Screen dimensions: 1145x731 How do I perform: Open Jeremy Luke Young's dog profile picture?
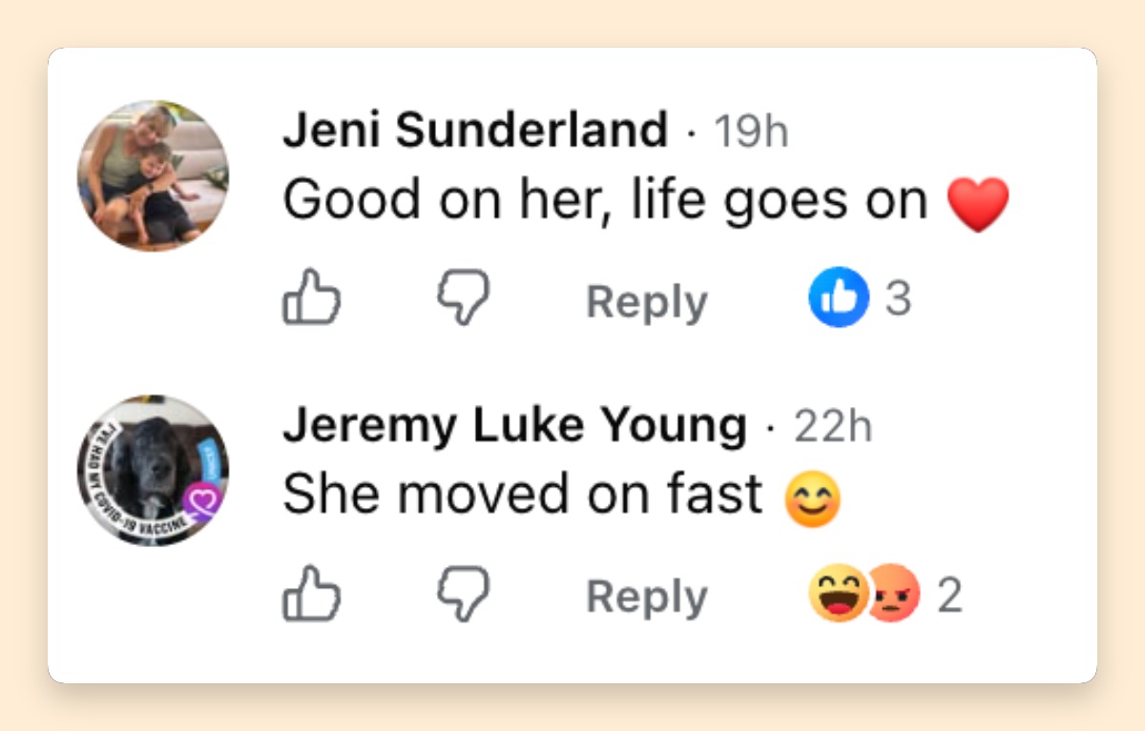point(153,471)
